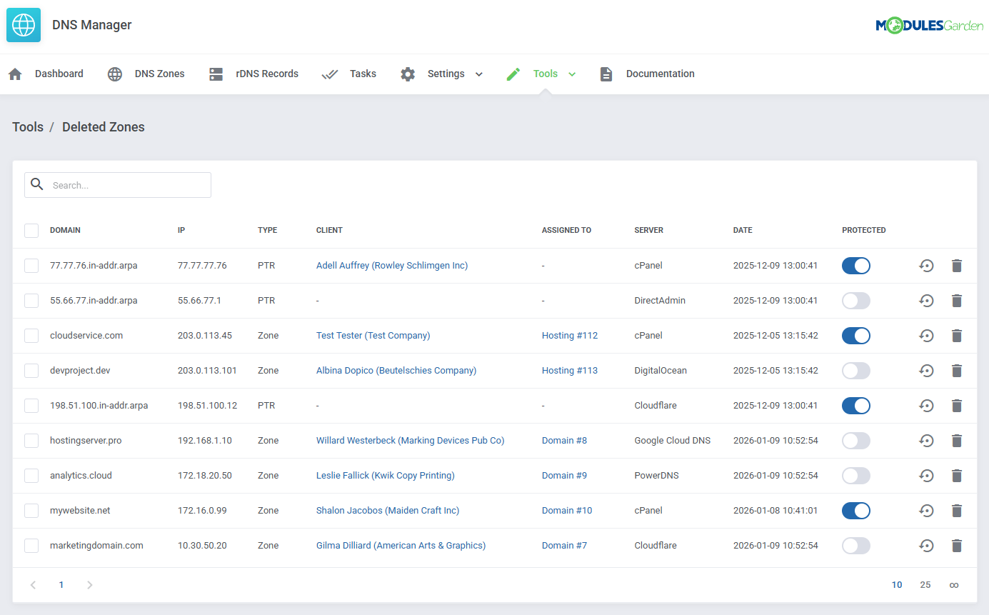Permanently delete the mywebsite.net zone
Image resolution: width=989 pixels, height=615 pixels.
(x=957, y=510)
